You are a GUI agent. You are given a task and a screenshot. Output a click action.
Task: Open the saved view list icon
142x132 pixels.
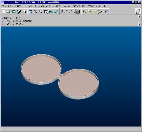point(56,12)
